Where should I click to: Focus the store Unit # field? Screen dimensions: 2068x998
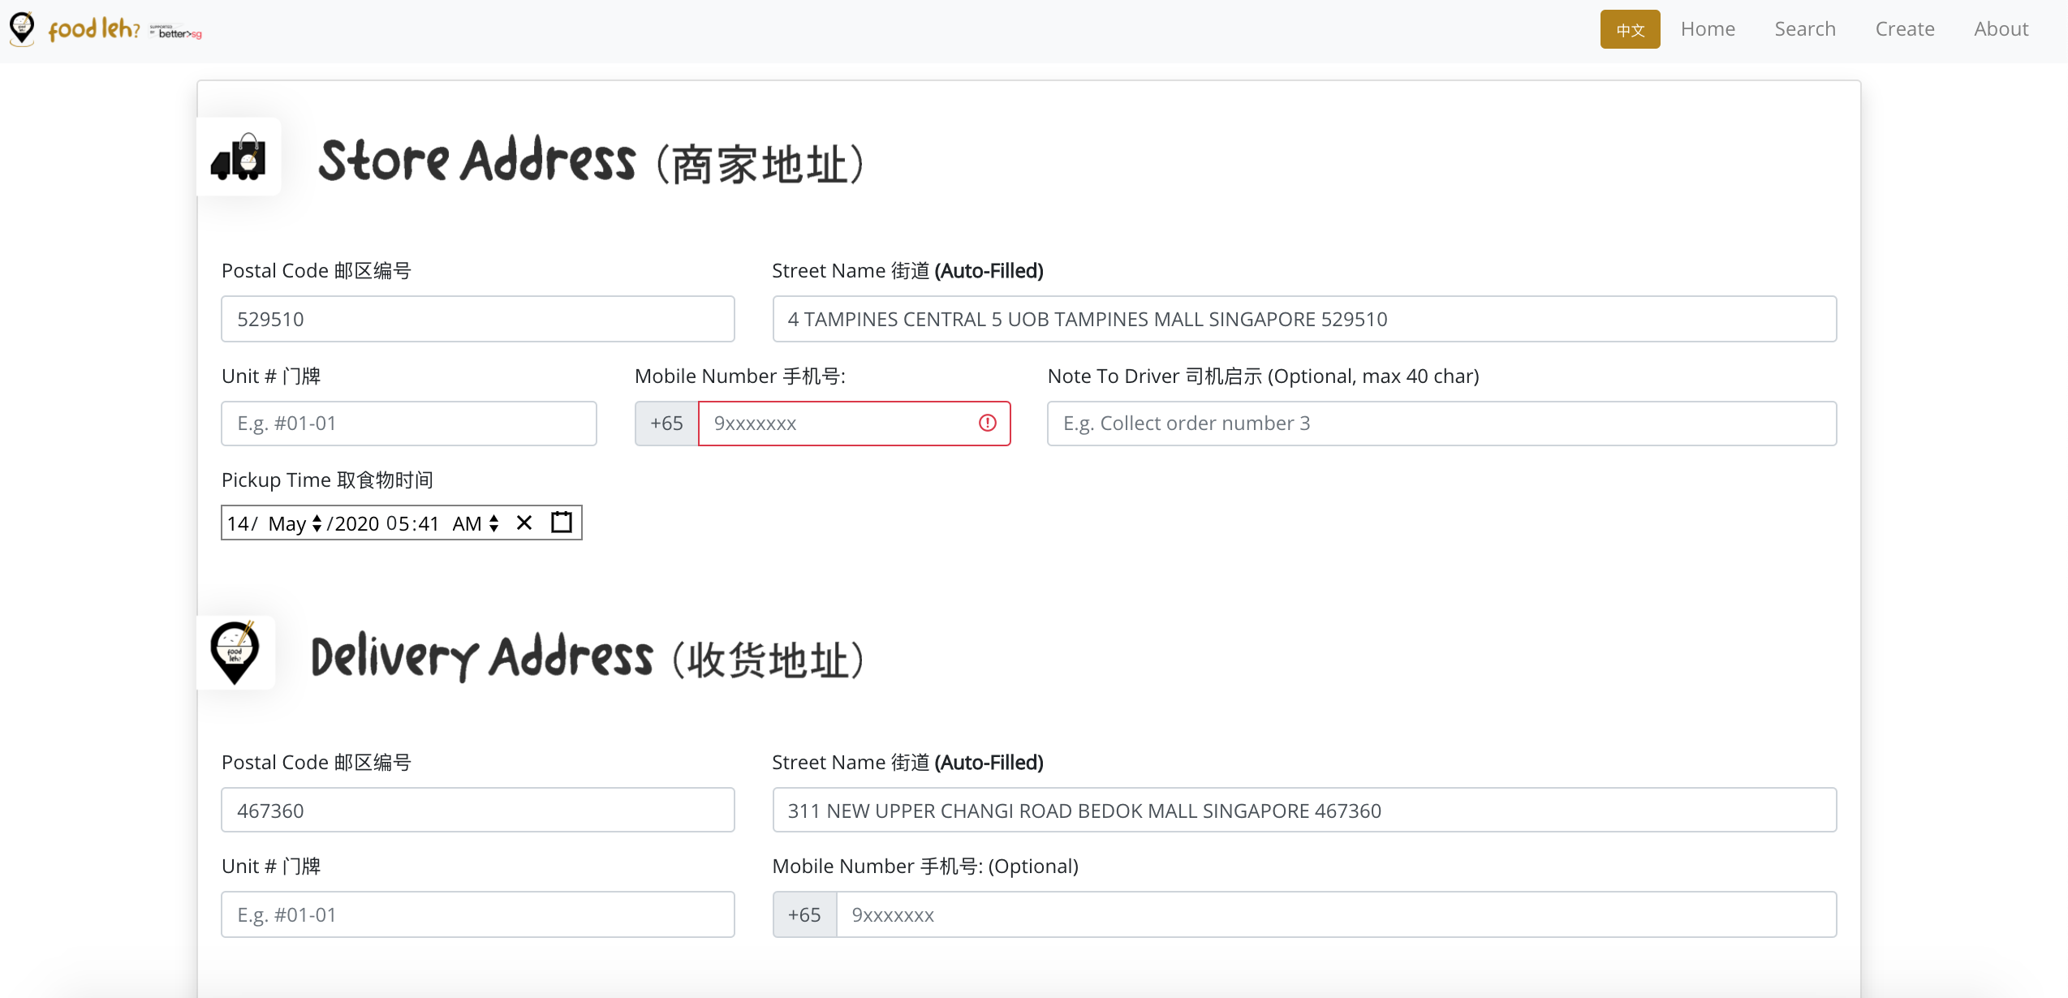click(x=408, y=423)
